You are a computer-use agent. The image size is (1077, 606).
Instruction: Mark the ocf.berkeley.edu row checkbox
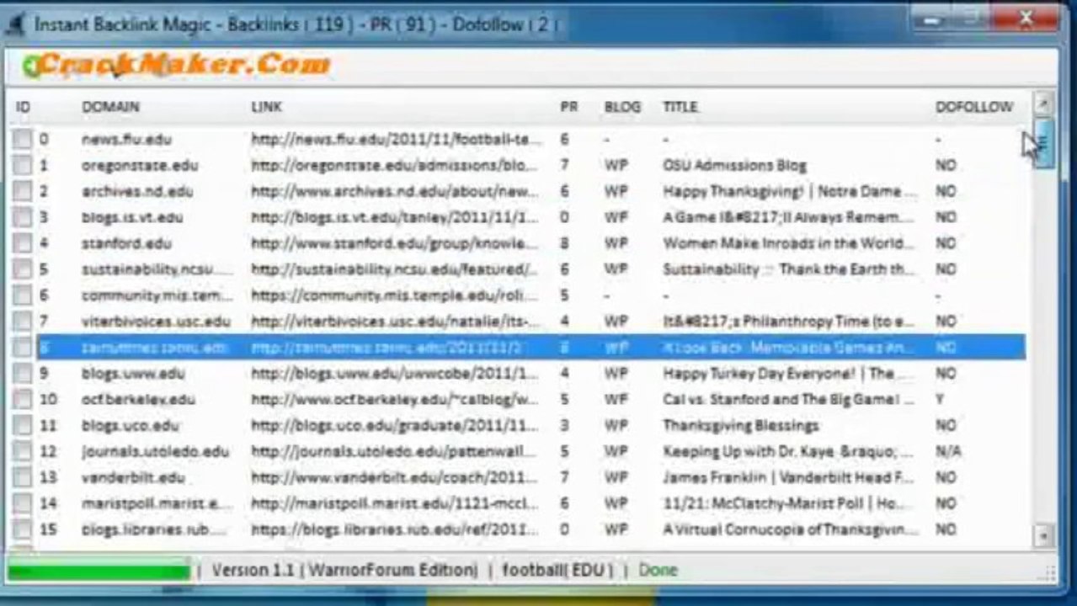coord(22,399)
